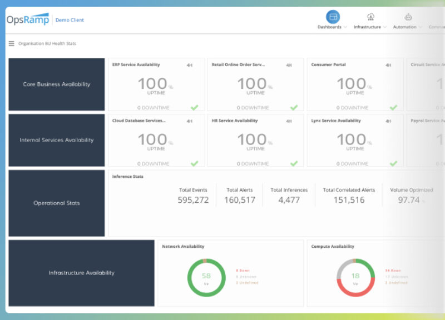Click the Total Correlated Alerts stat value
Image resolution: width=445 pixels, height=320 pixels.
pos(349,198)
